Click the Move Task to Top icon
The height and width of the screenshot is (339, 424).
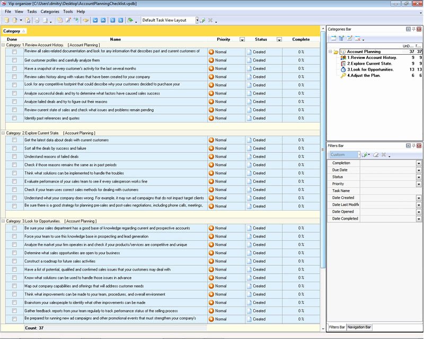121,20
